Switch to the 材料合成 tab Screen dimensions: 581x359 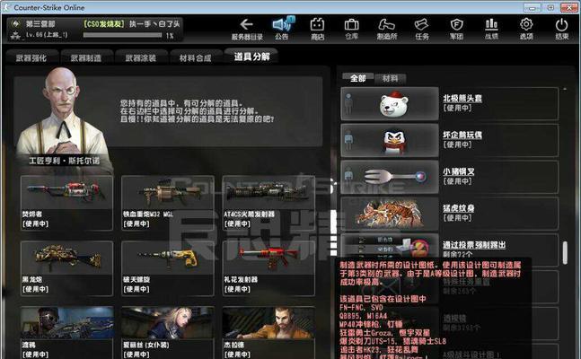pos(195,57)
